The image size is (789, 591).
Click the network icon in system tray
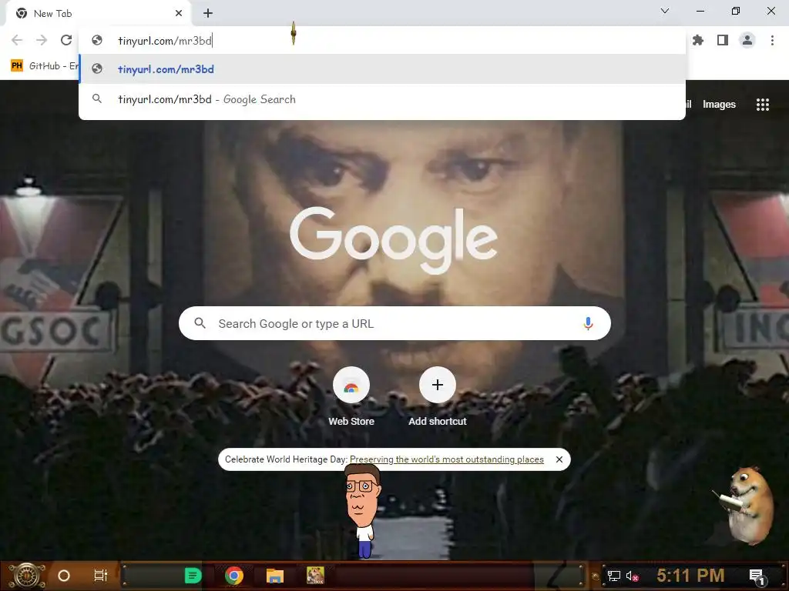(614, 576)
